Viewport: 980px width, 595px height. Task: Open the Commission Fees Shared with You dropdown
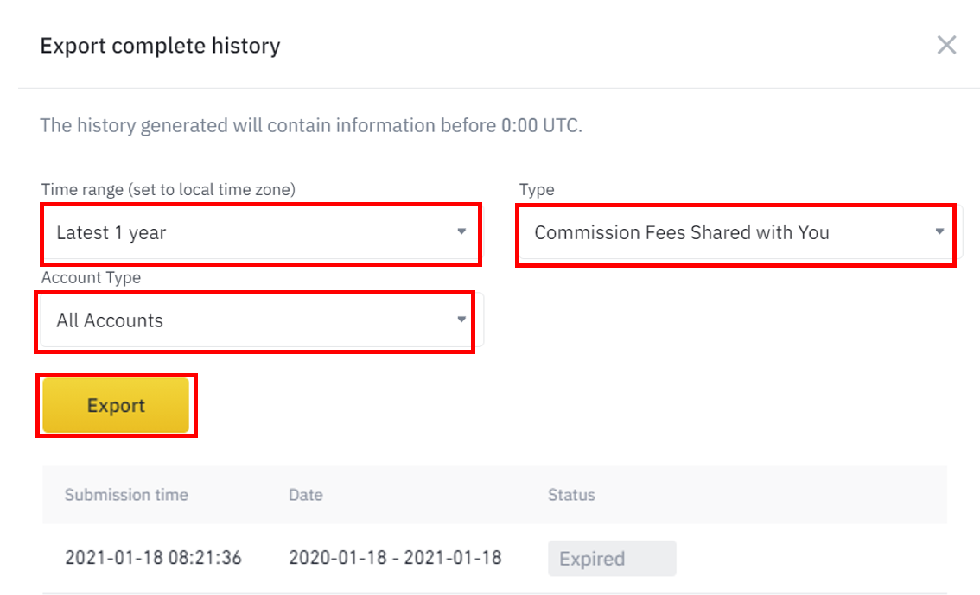point(735,233)
